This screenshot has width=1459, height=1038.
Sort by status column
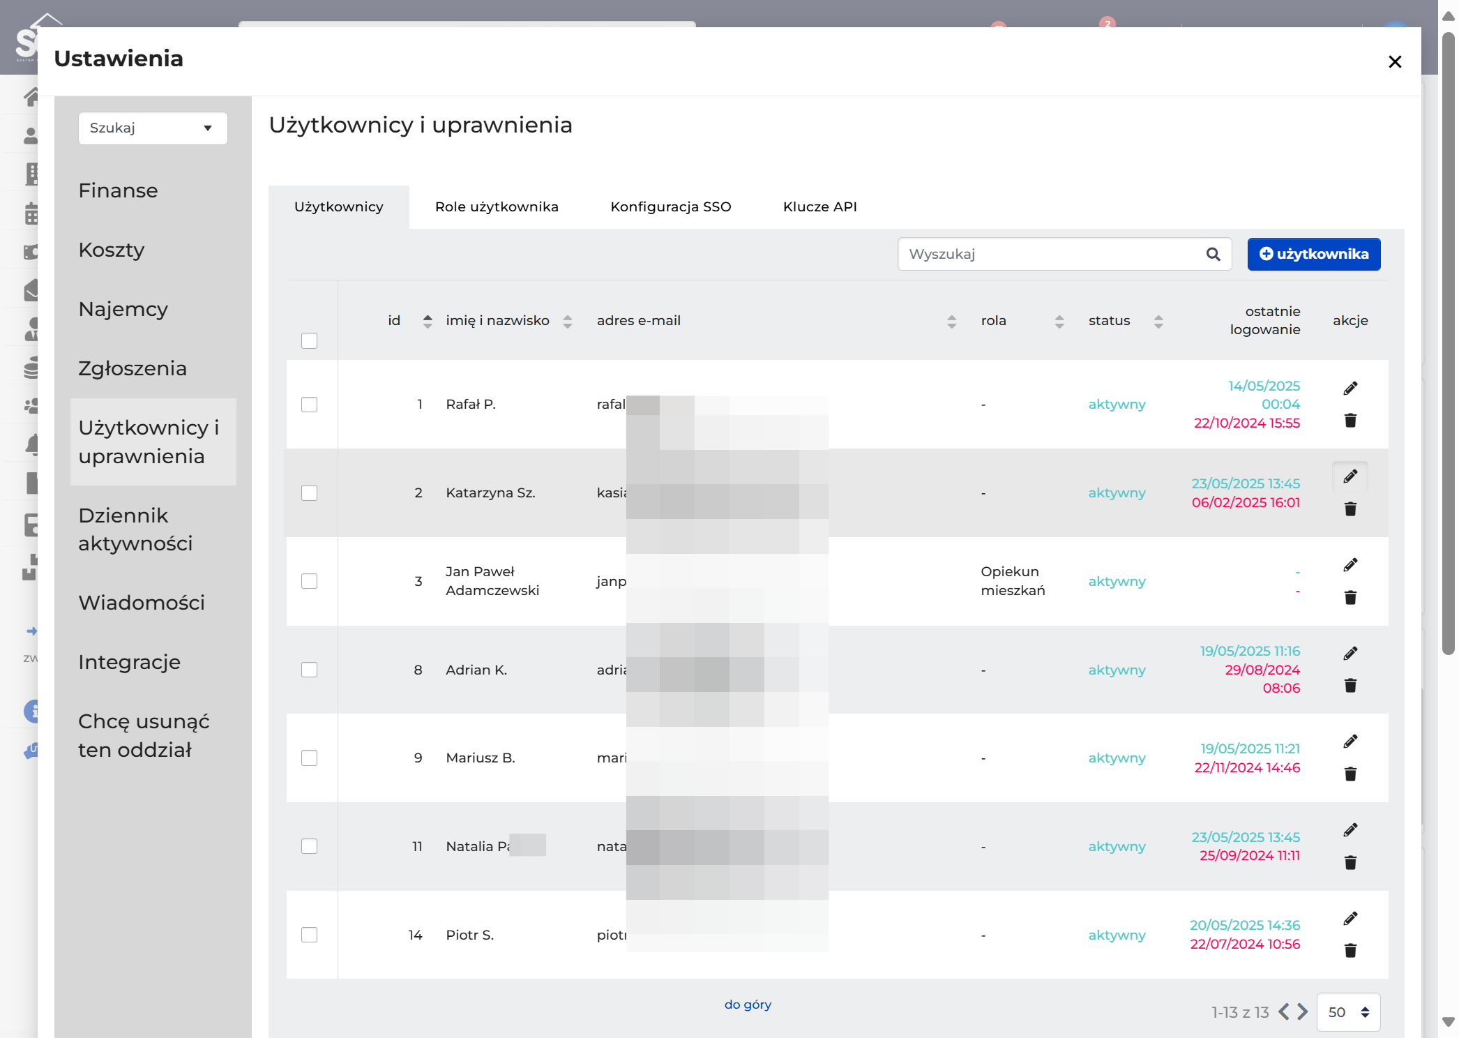point(1158,321)
